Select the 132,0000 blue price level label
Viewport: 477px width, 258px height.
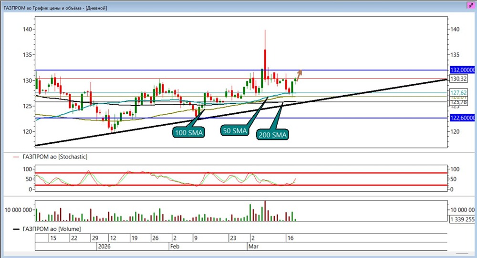(462, 70)
